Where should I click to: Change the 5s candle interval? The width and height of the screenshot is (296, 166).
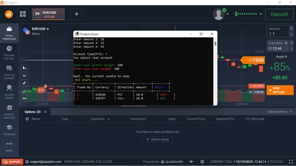(x=25, y=76)
